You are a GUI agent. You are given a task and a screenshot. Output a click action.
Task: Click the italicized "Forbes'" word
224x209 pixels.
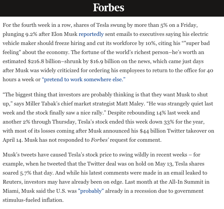click(100, 140)
